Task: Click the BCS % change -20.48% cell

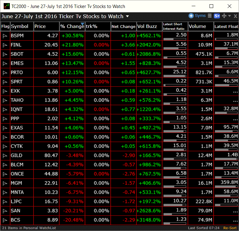Action: (x=72, y=220)
